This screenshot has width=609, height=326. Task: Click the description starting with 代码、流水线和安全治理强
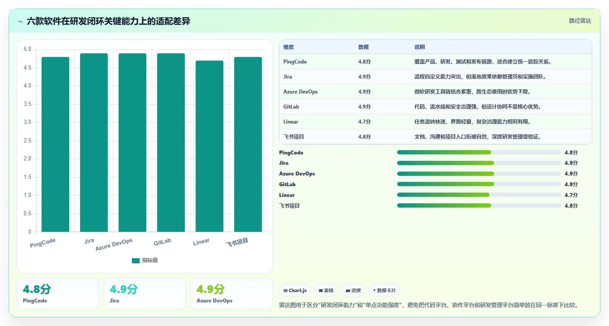pos(477,107)
